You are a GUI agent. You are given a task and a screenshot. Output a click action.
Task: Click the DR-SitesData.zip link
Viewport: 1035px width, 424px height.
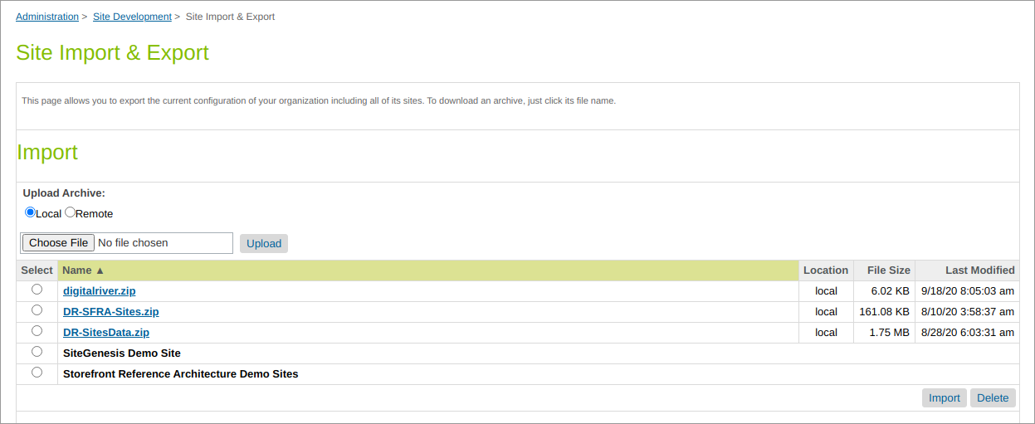[x=106, y=333]
